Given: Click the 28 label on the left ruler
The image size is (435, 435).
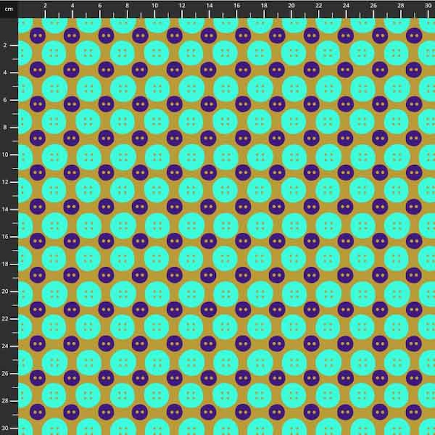Looking at the screenshot, I should tap(5, 401).
